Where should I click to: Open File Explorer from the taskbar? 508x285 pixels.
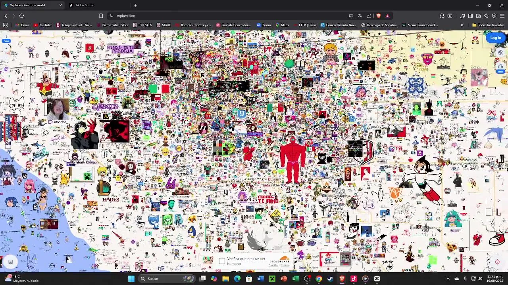(x=225, y=279)
